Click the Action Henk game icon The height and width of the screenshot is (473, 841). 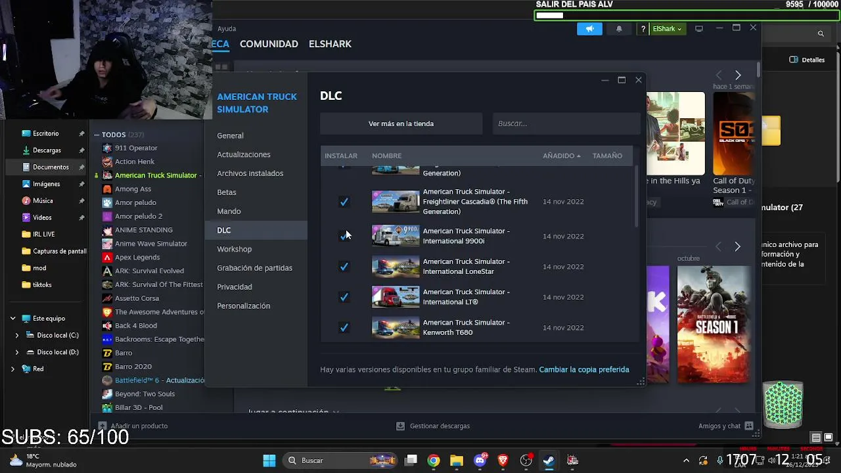point(107,162)
